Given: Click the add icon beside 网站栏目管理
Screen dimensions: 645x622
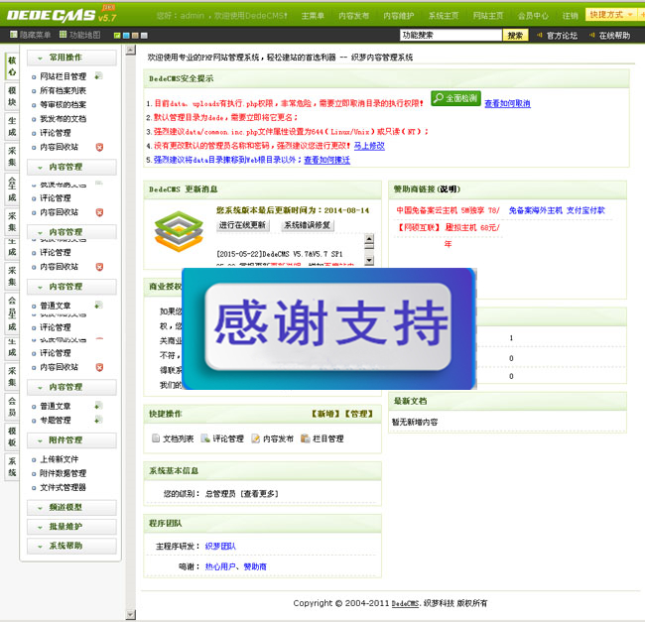Looking at the screenshot, I should [98, 76].
